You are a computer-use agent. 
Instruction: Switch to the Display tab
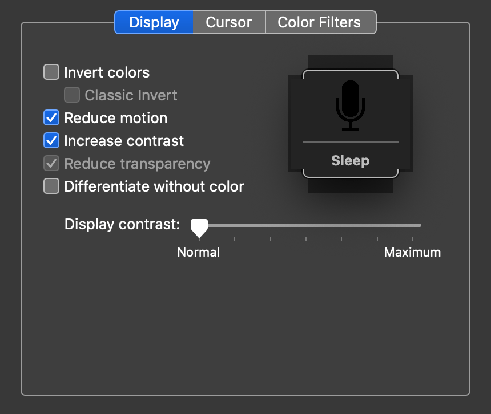coord(153,22)
